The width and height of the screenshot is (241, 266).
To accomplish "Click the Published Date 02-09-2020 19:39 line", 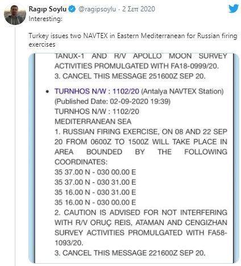I will coord(113,101).
